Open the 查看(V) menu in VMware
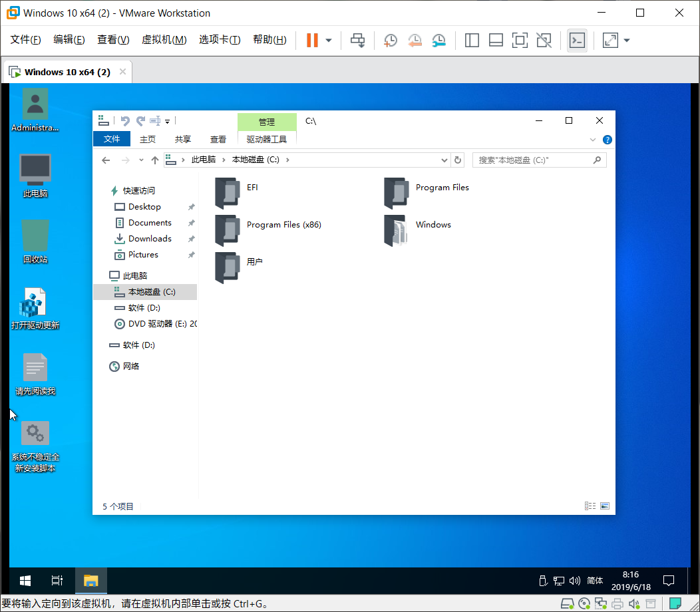The width and height of the screenshot is (700, 612). click(x=113, y=40)
